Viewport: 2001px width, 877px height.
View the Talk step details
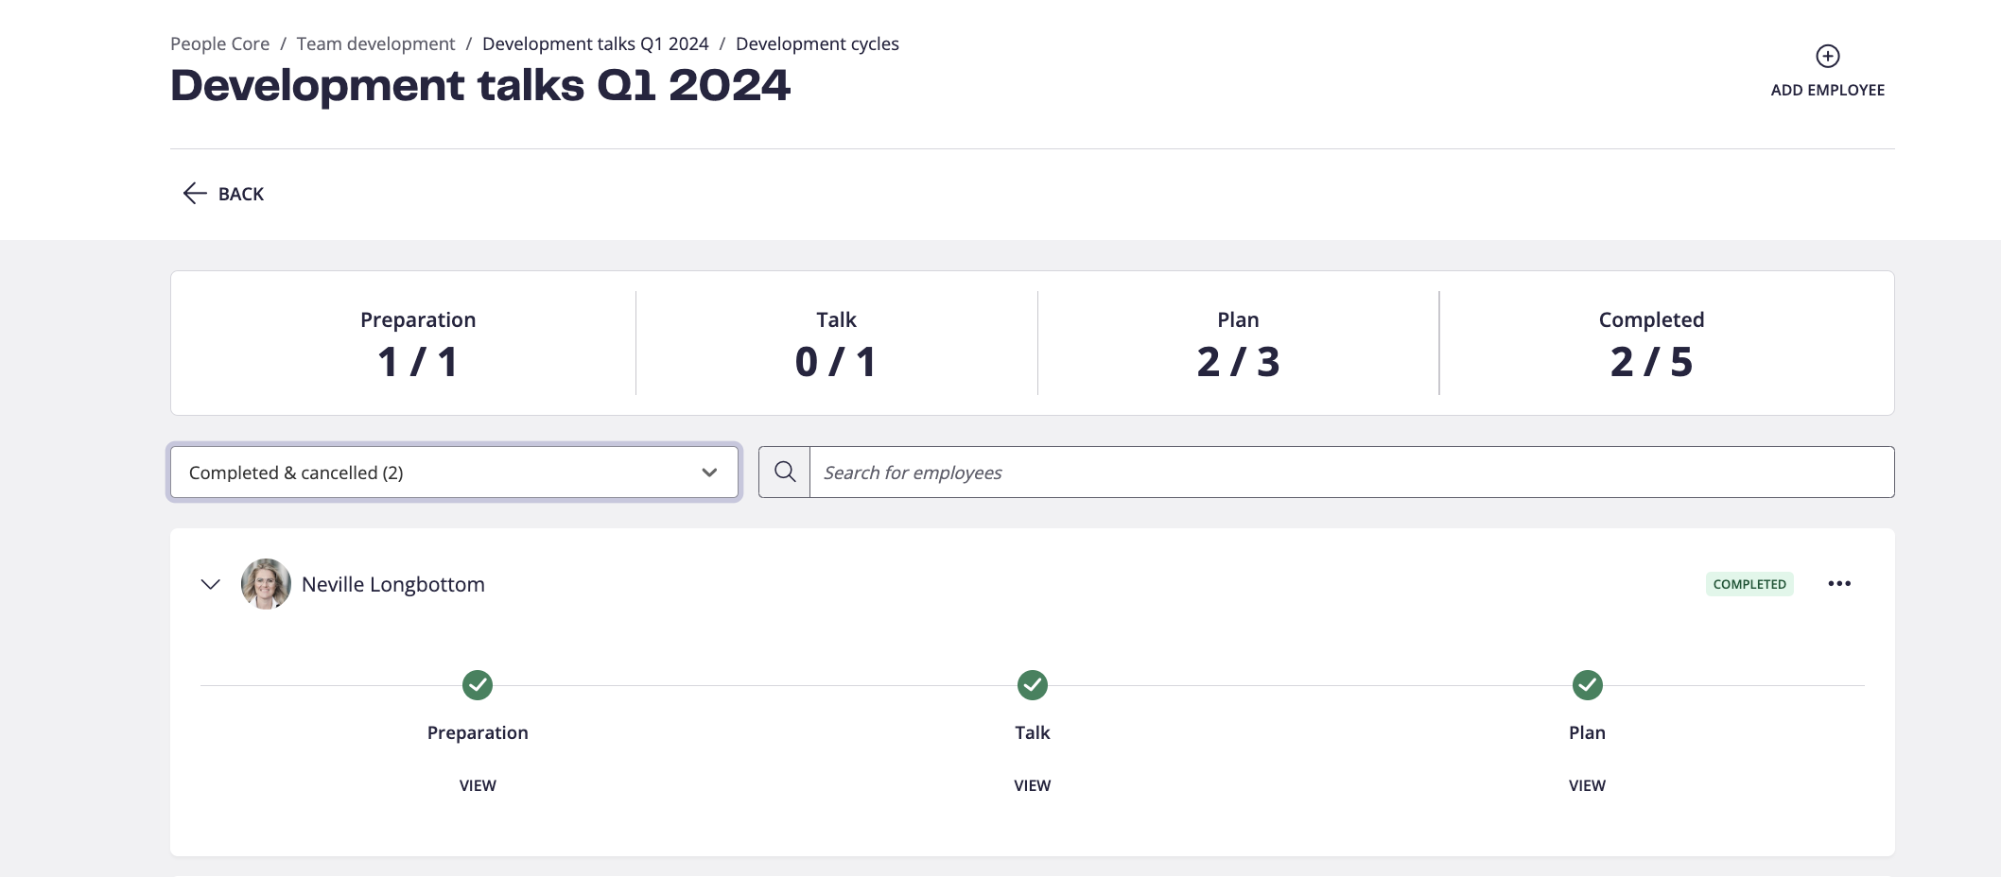[1033, 785]
